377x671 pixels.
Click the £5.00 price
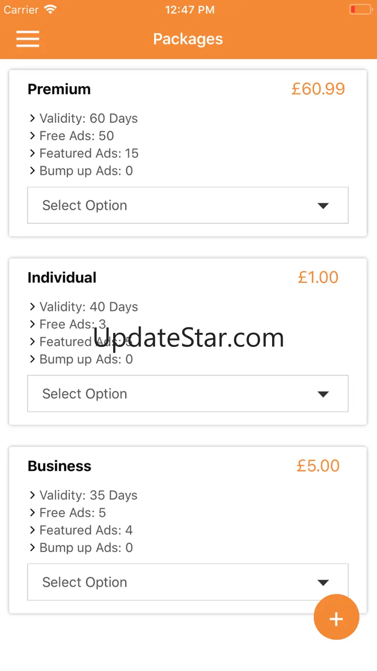318,466
